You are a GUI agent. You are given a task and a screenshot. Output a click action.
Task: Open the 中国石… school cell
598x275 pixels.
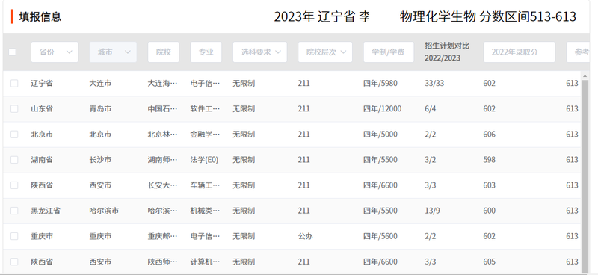162,108
